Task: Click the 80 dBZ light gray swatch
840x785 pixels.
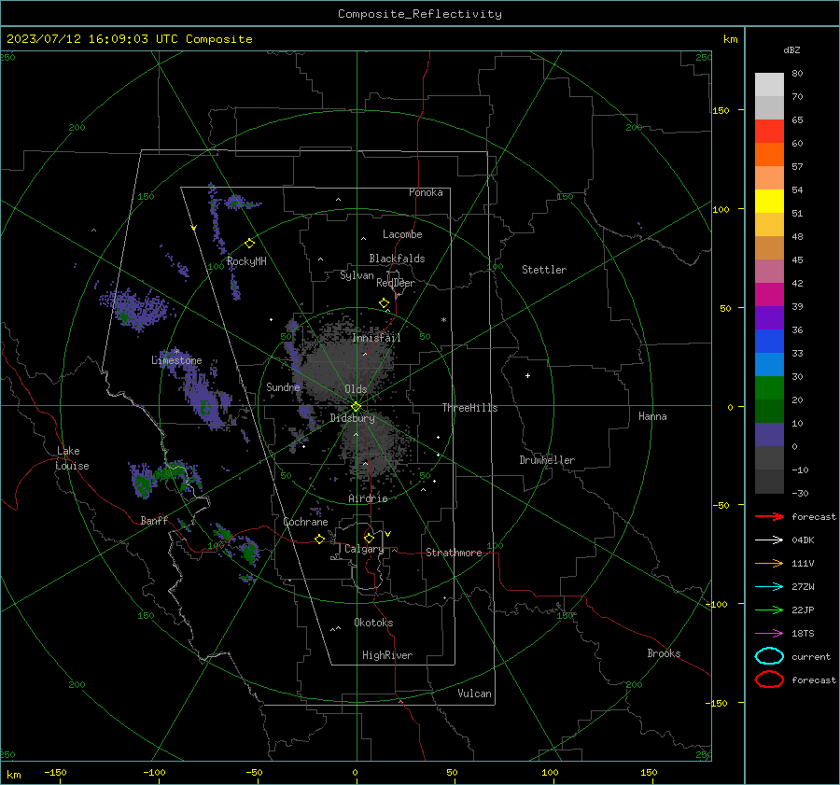Action: tap(769, 85)
